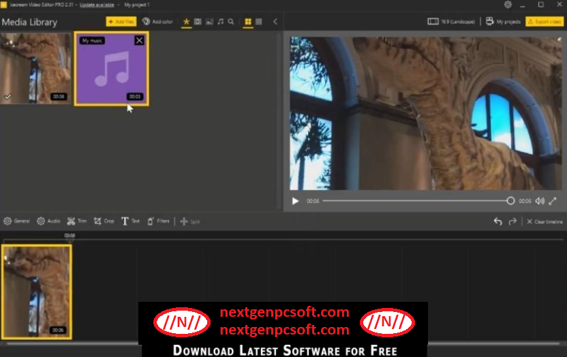Screen dimensions: 567x357
Task: Undo the last action
Action: point(498,221)
